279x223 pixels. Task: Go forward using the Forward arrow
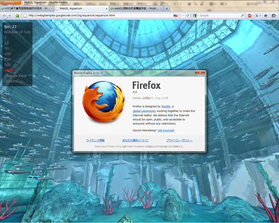tap(10, 16)
